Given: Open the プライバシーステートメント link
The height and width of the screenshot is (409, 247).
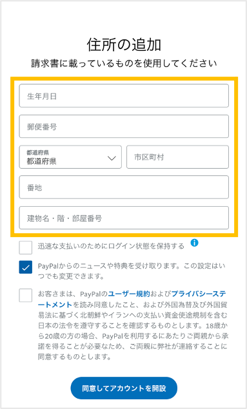Looking at the screenshot, I should pos(199,294).
